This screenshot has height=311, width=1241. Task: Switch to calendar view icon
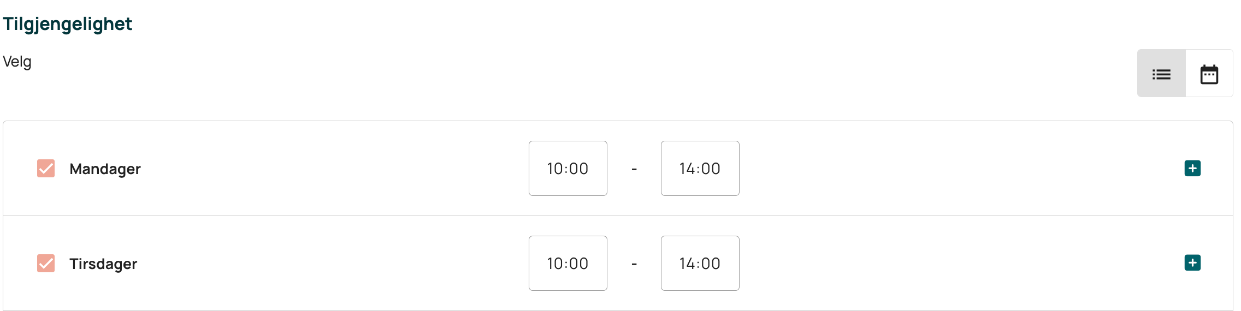tap(1209, 74)
